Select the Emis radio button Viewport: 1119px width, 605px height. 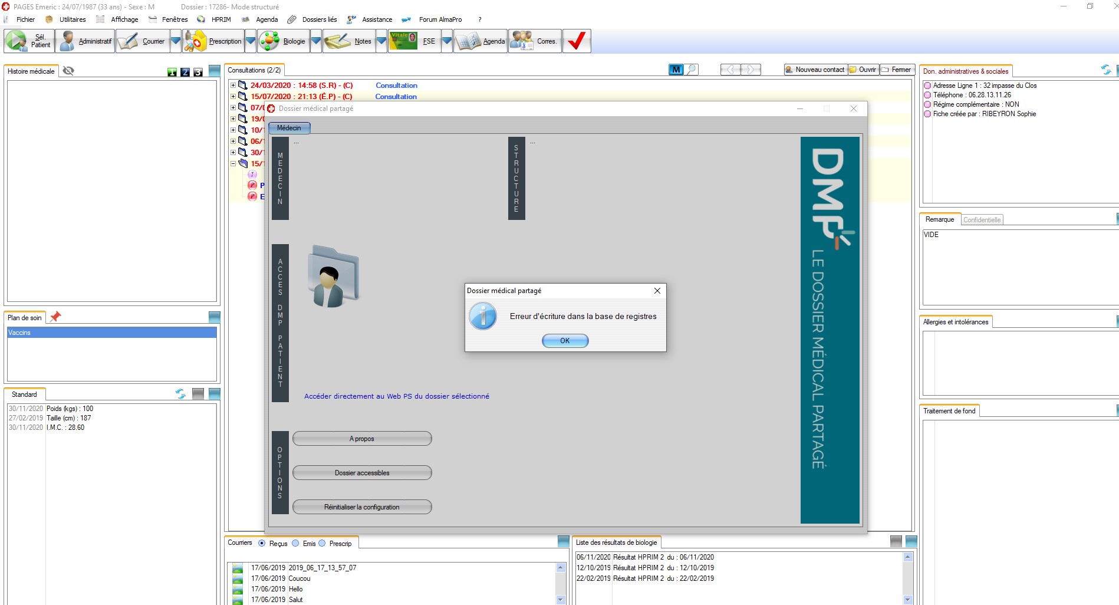click(295, 543)
